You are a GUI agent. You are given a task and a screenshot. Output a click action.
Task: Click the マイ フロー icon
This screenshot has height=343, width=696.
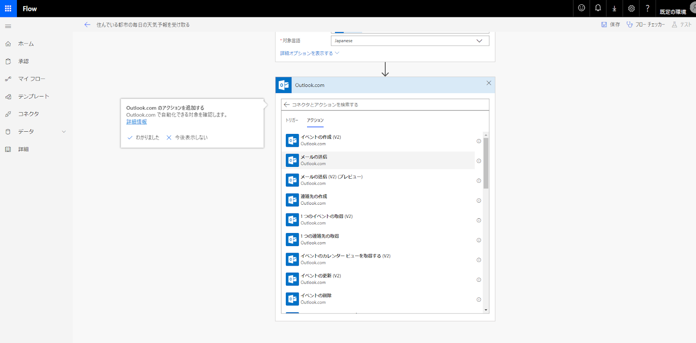[x=8, y=79]
